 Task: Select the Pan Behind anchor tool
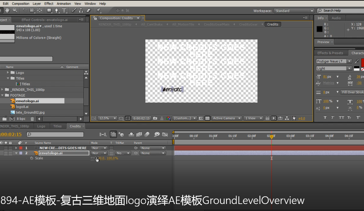(40, 11)
